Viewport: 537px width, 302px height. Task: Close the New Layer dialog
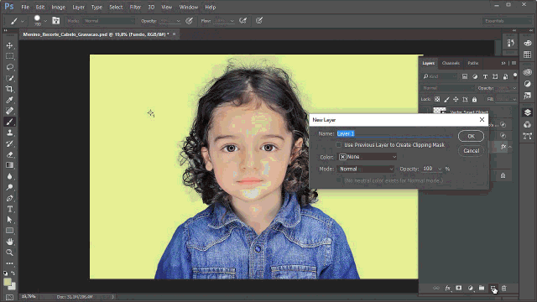(x=482, y=119)
